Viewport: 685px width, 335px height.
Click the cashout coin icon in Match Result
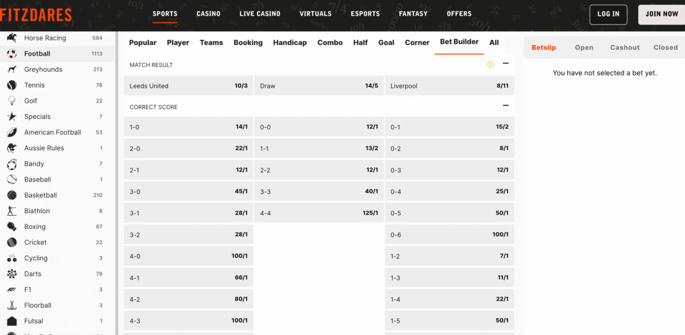click(x=490, y=64)
